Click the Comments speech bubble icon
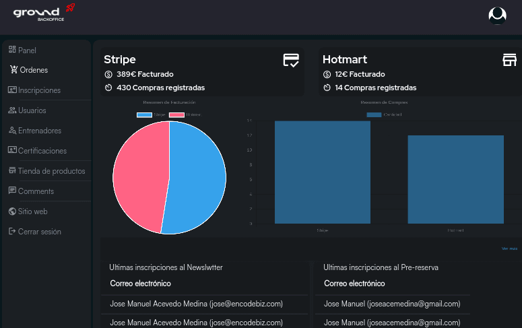 coord(12,191)
